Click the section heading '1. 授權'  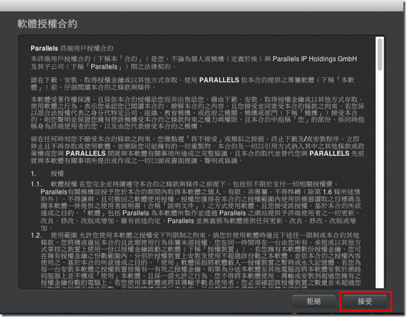coord(47,174)
